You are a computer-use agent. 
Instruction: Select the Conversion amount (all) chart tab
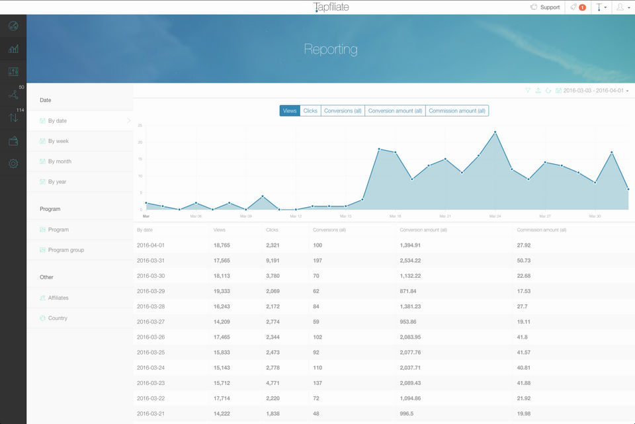[x=395, y=110]
